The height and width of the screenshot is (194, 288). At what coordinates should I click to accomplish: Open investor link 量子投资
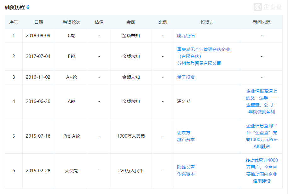click(x=186, y=77)
